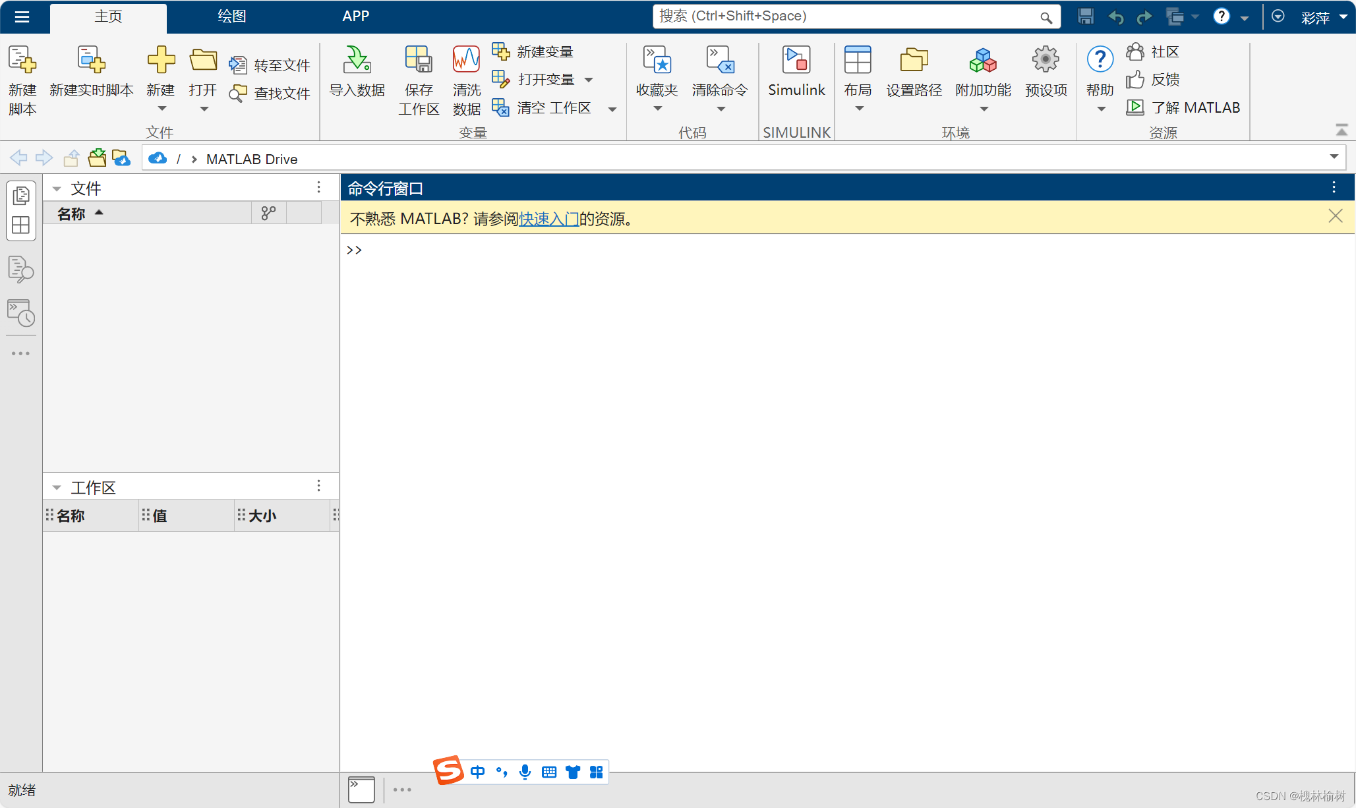Click the workspace grid icon in left sidebar
Viewport: 1356px width, 808px height.
(21, 225)
